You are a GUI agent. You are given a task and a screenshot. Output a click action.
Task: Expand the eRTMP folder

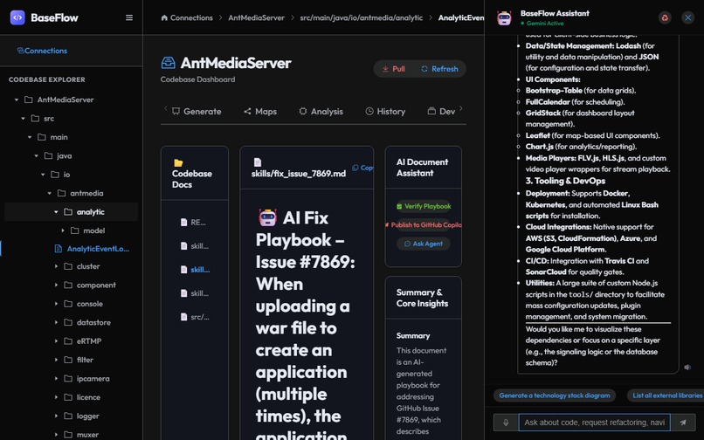click(56, 341)
